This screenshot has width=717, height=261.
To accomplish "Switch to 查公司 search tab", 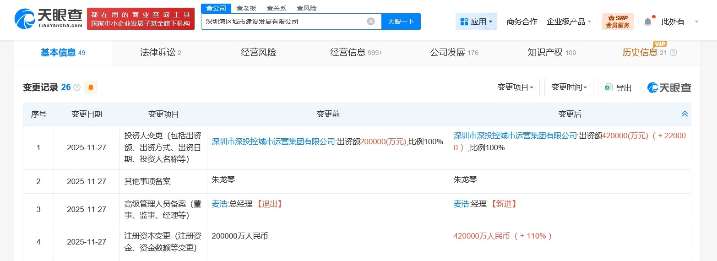I will coord(216,8).
